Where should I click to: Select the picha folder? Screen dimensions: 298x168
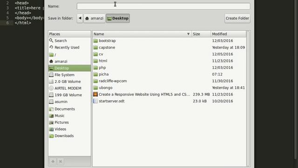pyautogui.click(x=169, y=74)
